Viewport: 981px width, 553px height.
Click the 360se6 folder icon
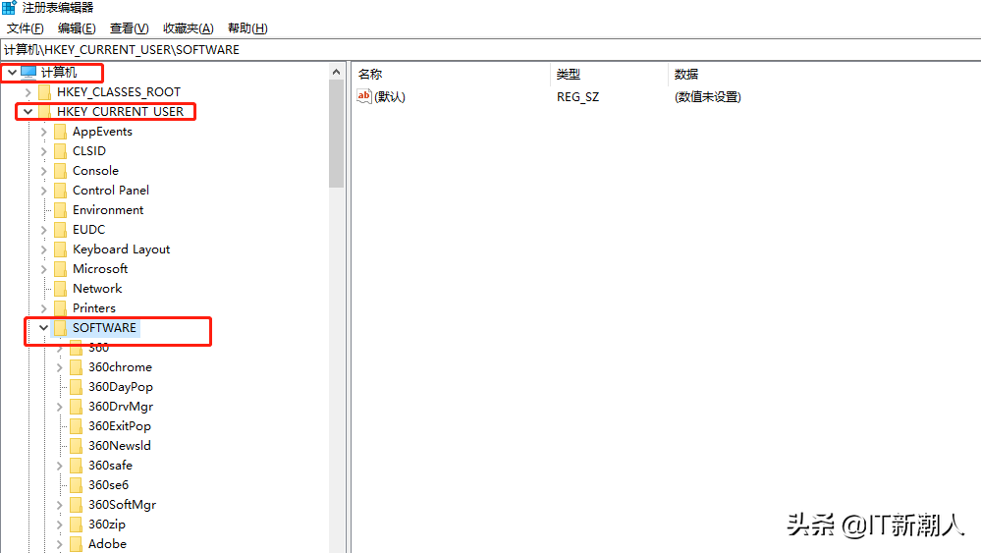(76, 485)
